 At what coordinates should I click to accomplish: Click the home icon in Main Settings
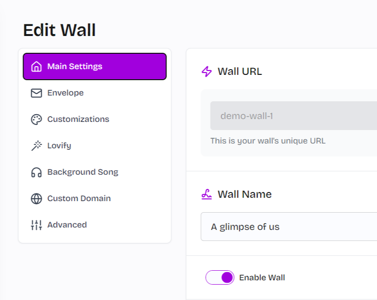36,66
